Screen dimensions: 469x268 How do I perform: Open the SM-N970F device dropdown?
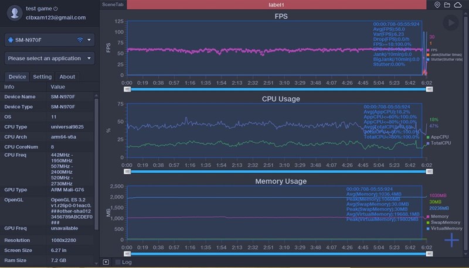click(x=89, y=40)
